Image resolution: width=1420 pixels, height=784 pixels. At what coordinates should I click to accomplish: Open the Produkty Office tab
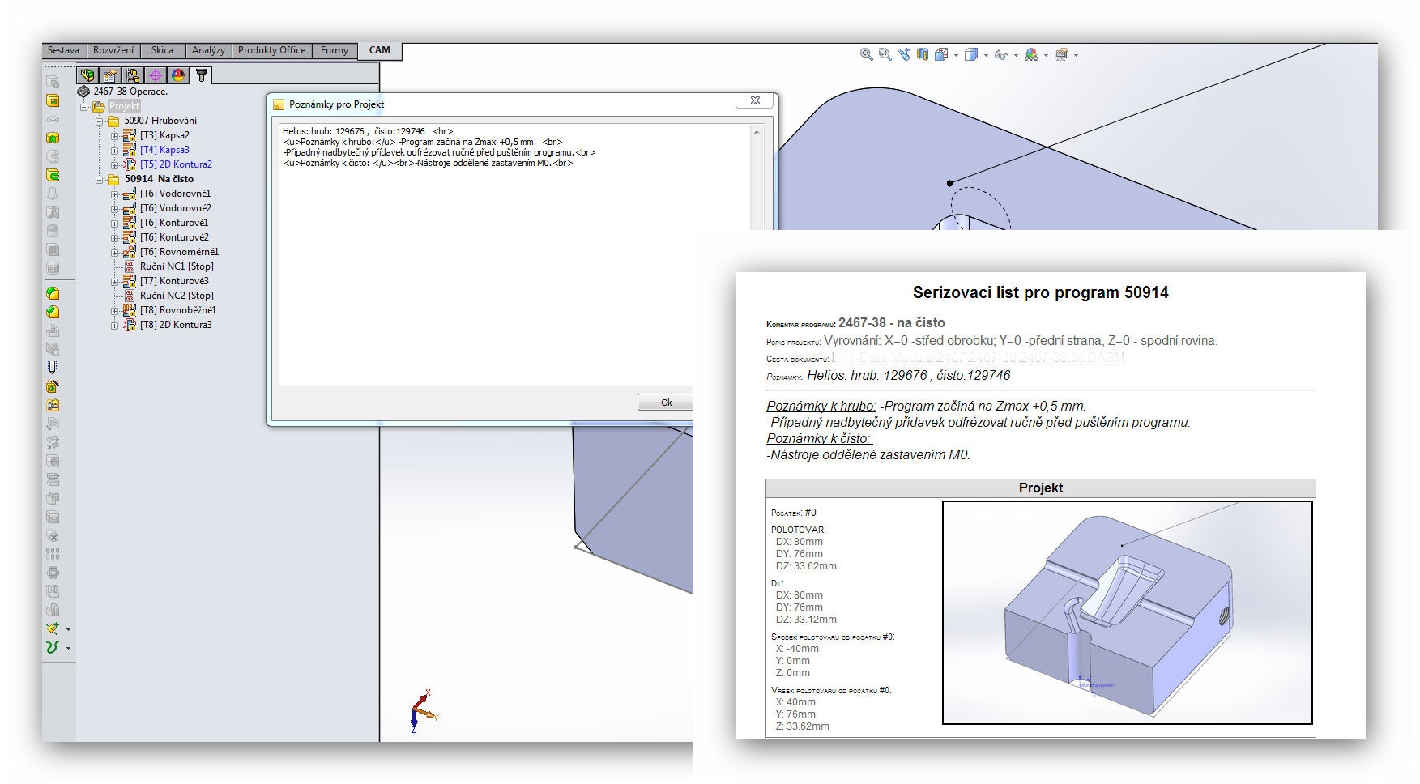point(271,50)
